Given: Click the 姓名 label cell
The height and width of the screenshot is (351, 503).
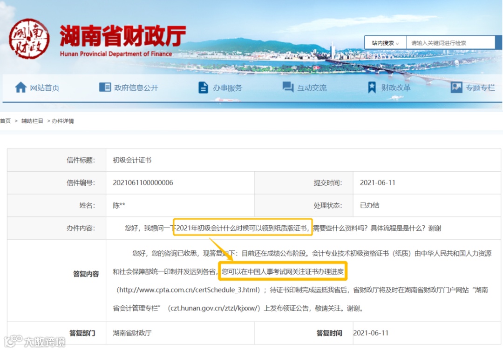Looking at the screenshot, I should pos(56,205).
